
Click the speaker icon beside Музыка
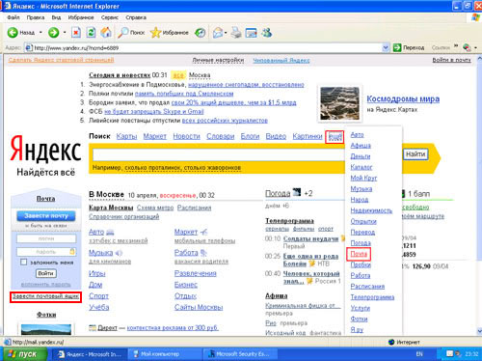119,253
